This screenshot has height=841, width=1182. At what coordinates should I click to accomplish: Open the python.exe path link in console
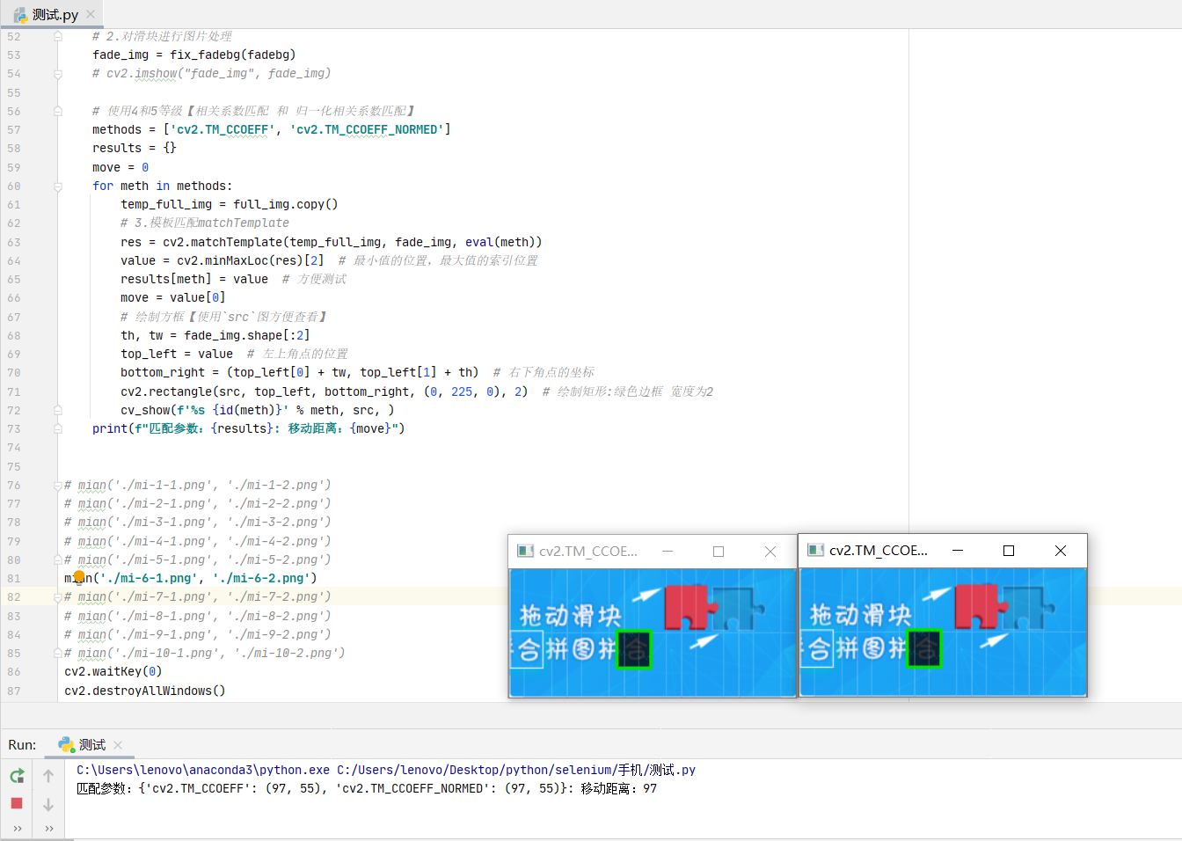[x=203, y=770]
